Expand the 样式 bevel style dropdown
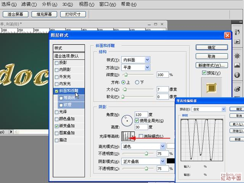 click(147, 60)
